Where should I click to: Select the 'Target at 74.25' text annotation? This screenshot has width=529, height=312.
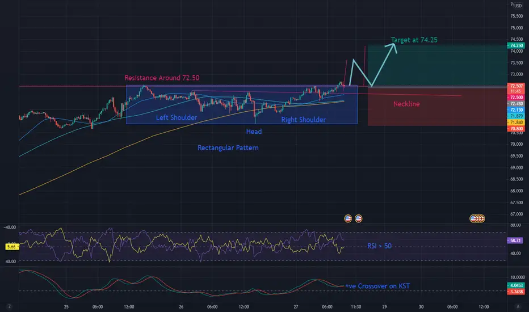414,40
